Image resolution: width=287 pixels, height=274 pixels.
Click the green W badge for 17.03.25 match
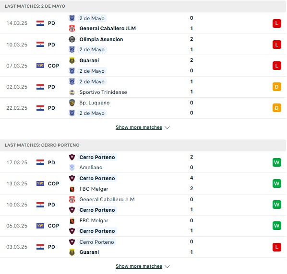(x=277, y=162)
